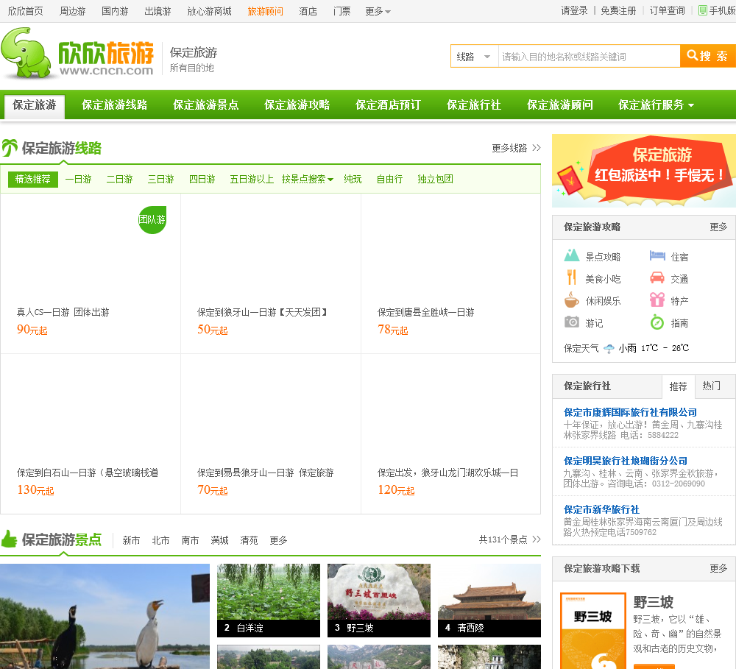Click the arrows after 共131个景点
The image size is (736, 669).
tap(537, 539)
